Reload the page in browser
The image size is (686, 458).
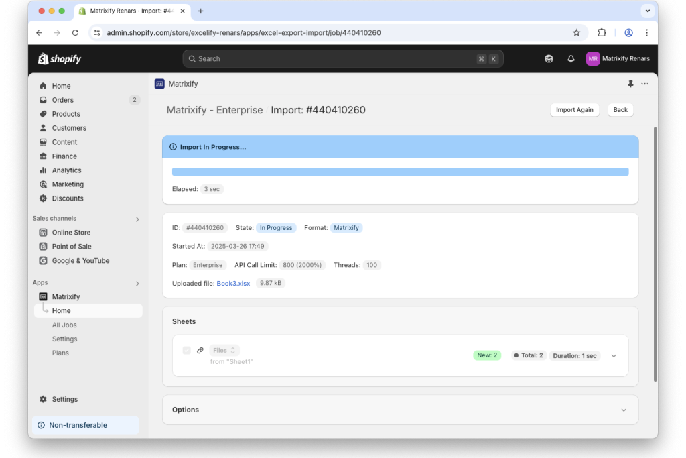click(x=75, y=32)
